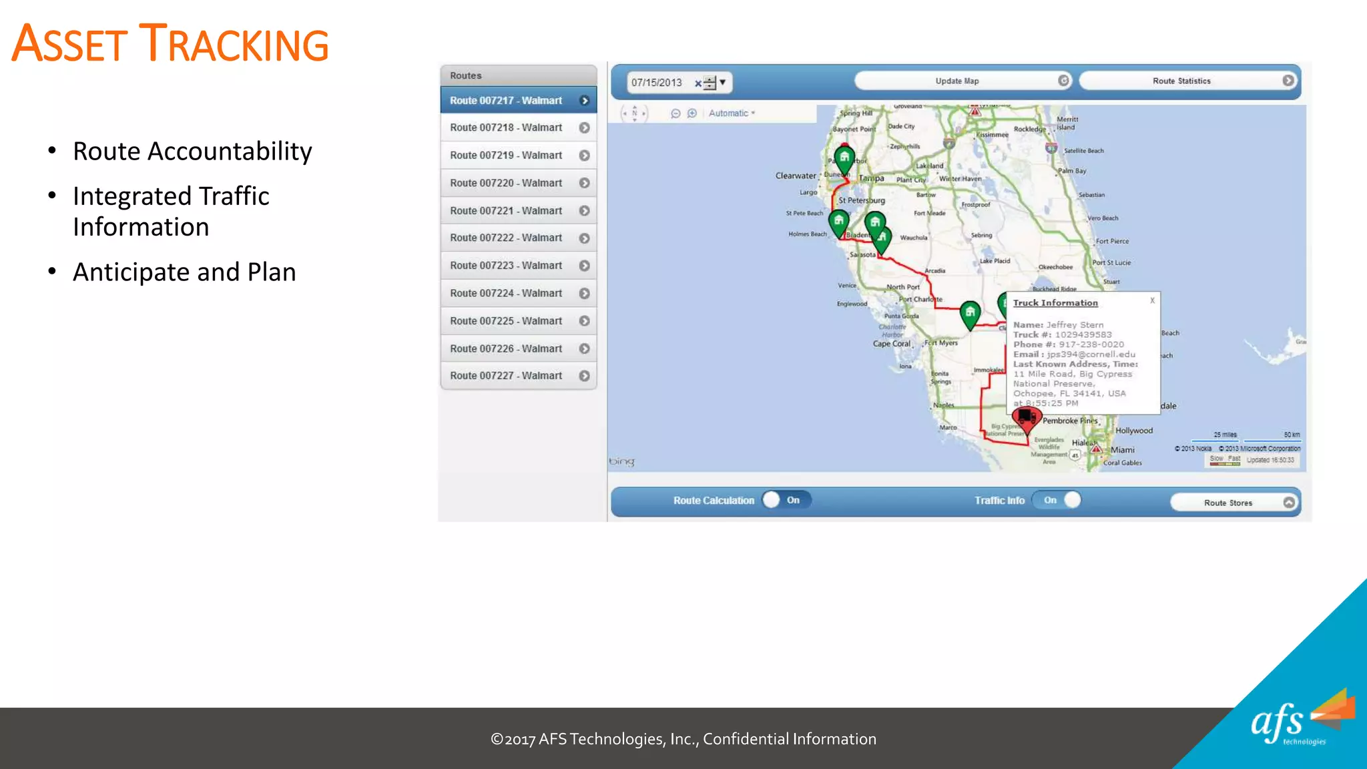Open the date picker dropdown arrow
Screen dimensions: 1367x769
(722, 82)
